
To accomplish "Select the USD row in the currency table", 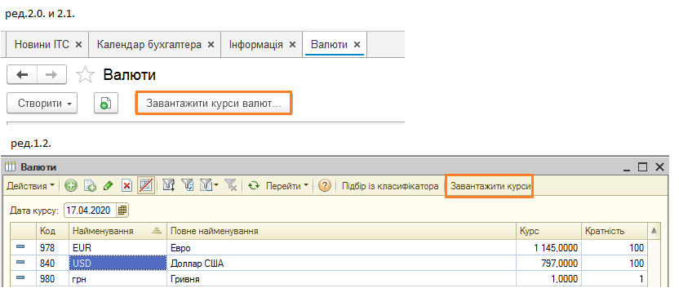I will point(329,264).
